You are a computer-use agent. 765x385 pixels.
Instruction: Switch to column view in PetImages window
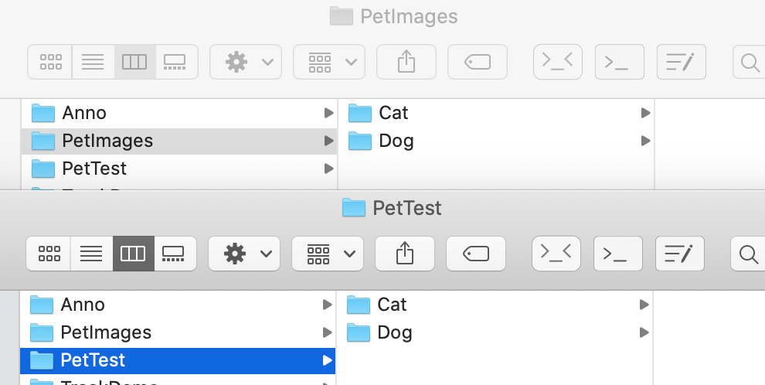(134, 62)
